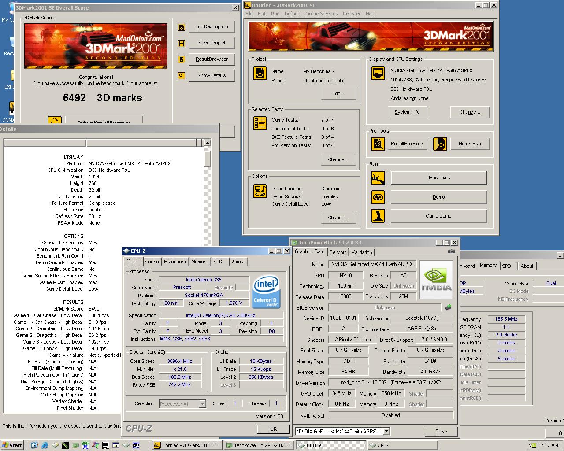The width and height of the screenshot is (564, 451).
Task: Click the Game Demo player icon
Action: tap(378, 216)
